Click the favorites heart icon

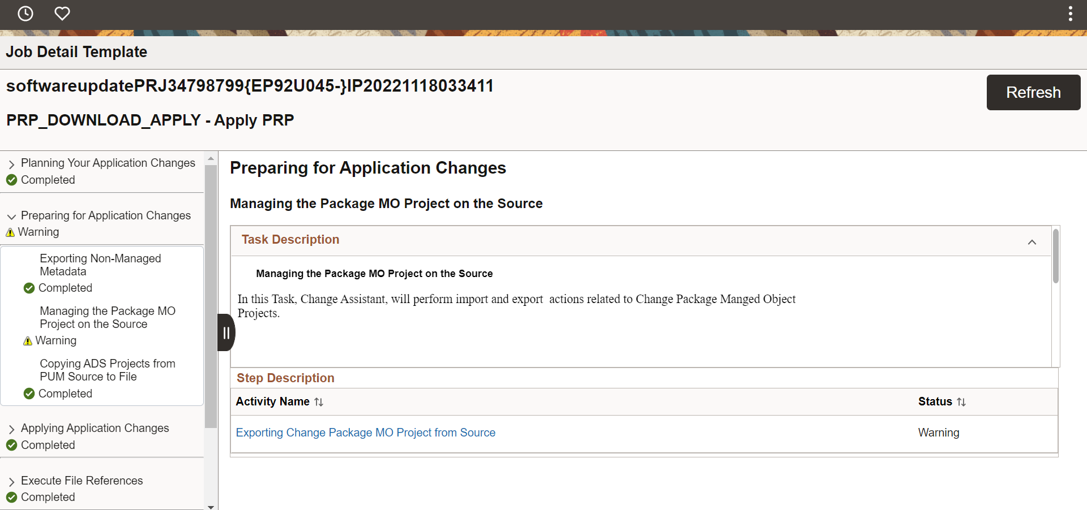click(62, 14)
